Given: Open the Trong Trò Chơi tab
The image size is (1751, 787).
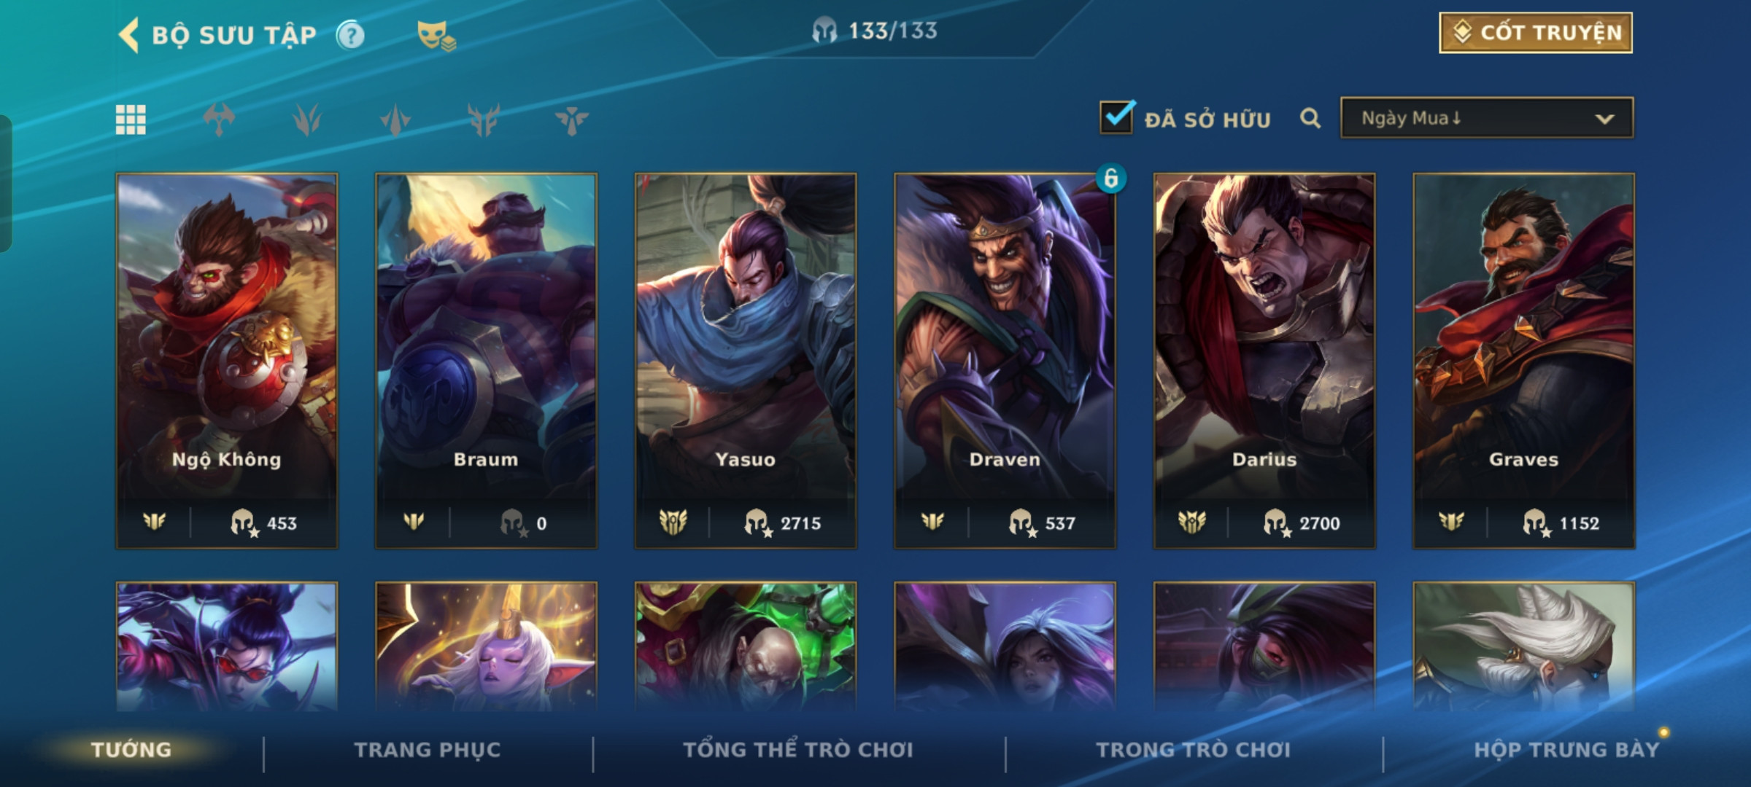Looking at the screenshot, I should coord(1194,750).
